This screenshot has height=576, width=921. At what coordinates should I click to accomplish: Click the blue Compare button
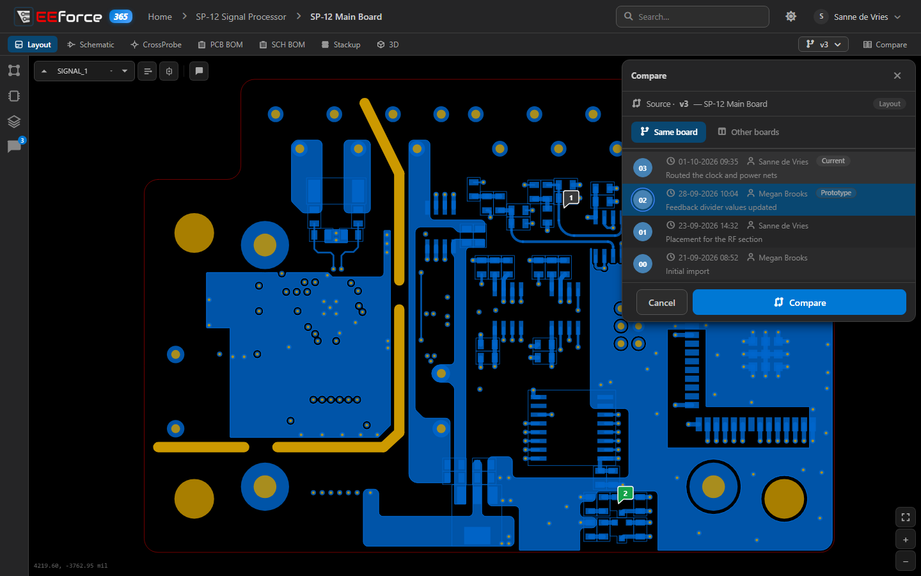[x=799, y=302]
